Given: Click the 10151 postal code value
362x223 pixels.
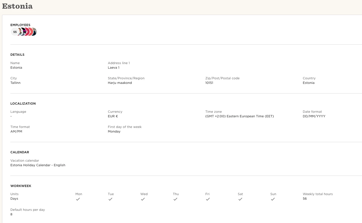Looking at the screenshot, I should (x=209, y=83).
